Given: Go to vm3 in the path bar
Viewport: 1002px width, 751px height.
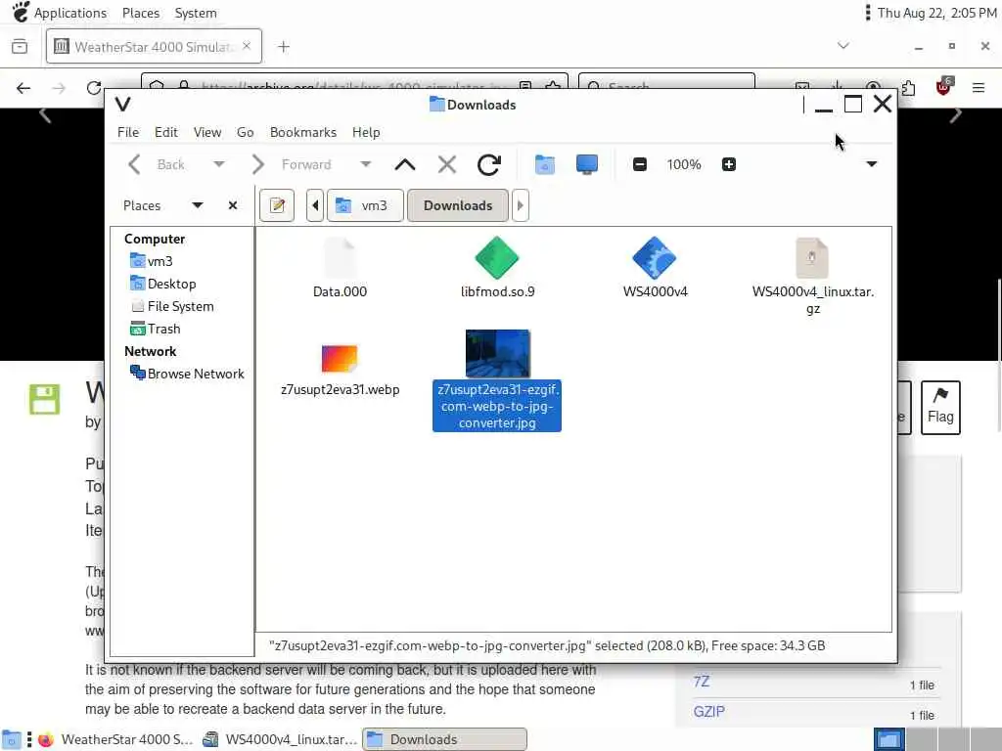Looking at the screenshot, I should [365, 205].
